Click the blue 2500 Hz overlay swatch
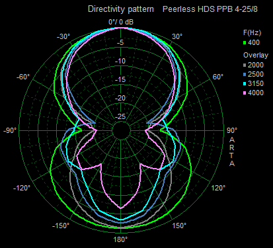 (245, 75)
